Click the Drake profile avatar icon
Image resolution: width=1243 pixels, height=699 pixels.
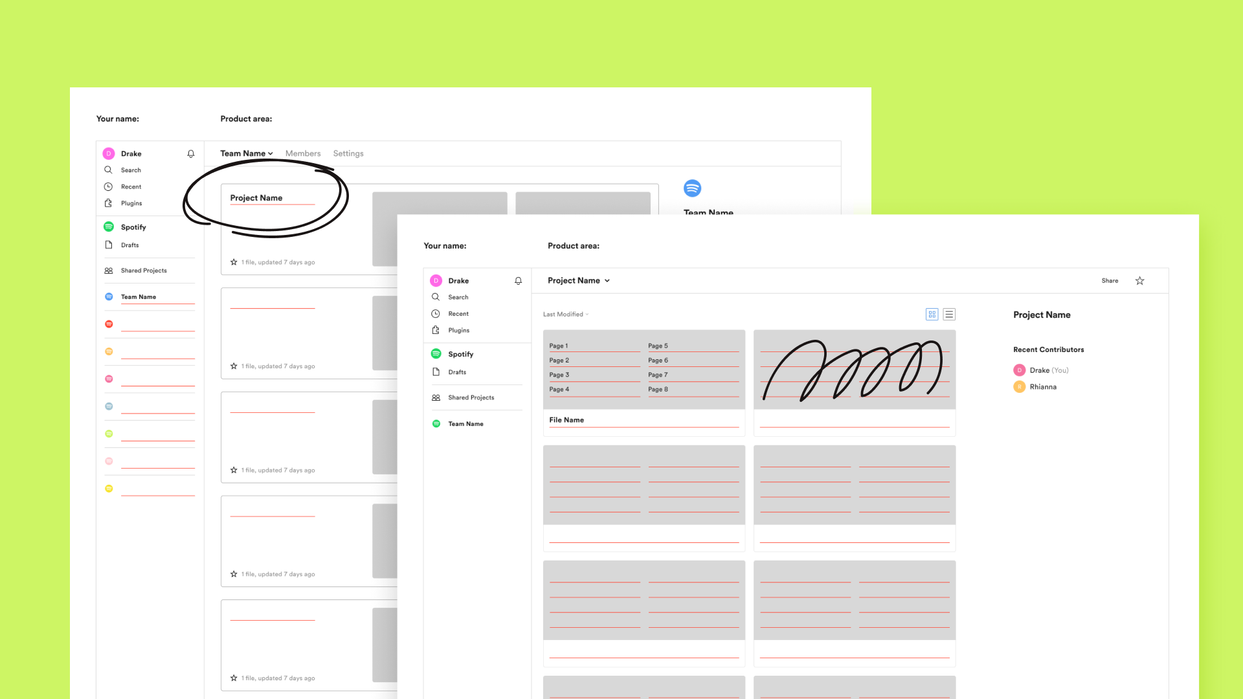point(108,153)
